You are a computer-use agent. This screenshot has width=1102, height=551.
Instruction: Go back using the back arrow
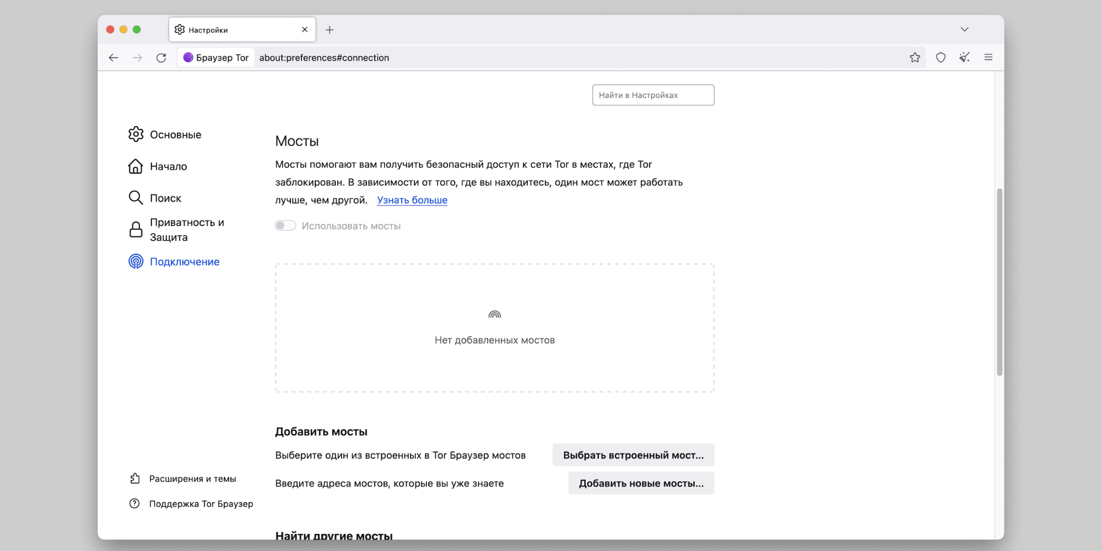pyautogui.click(x=114, y=58)
